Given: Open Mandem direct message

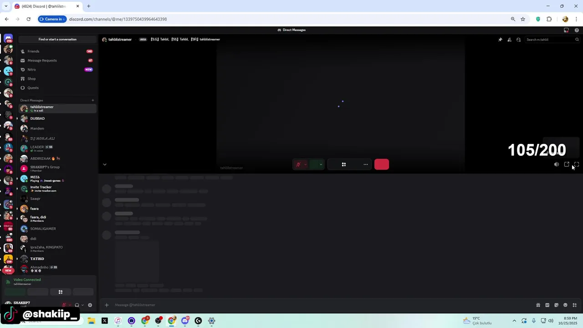Looking at the screenshot, I should [x=57, y=128].
